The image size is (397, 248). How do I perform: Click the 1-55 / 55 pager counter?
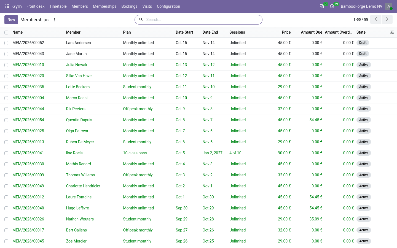(361, 20)
